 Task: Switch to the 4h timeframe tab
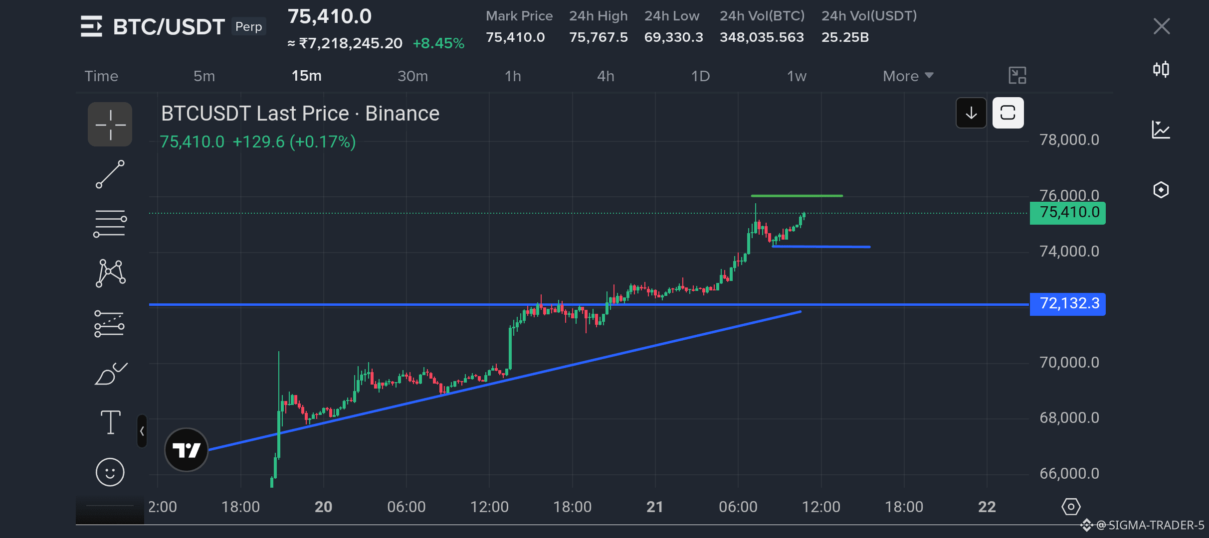(x=605, y=76)
